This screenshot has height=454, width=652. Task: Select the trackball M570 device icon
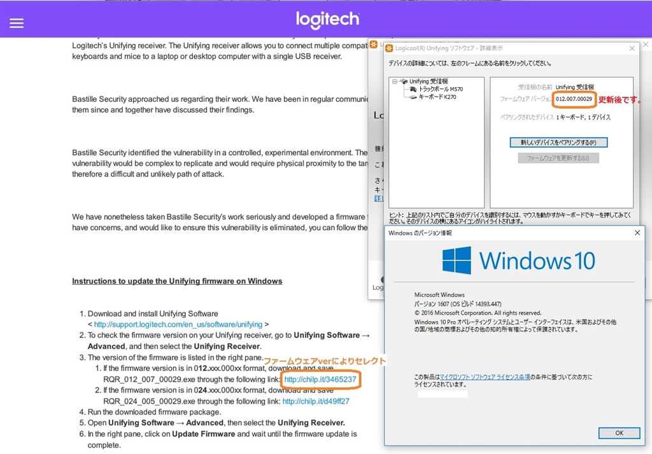coord(413,89)
